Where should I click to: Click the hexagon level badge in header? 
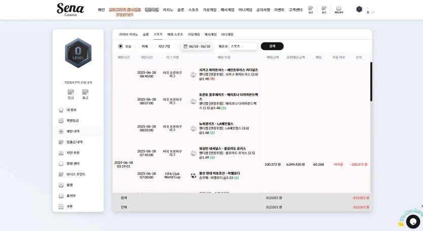pyautogui.click(x=359, y=10)
